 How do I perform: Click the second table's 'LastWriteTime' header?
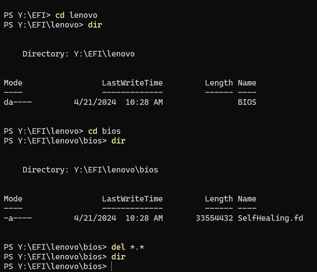(132, 199)
